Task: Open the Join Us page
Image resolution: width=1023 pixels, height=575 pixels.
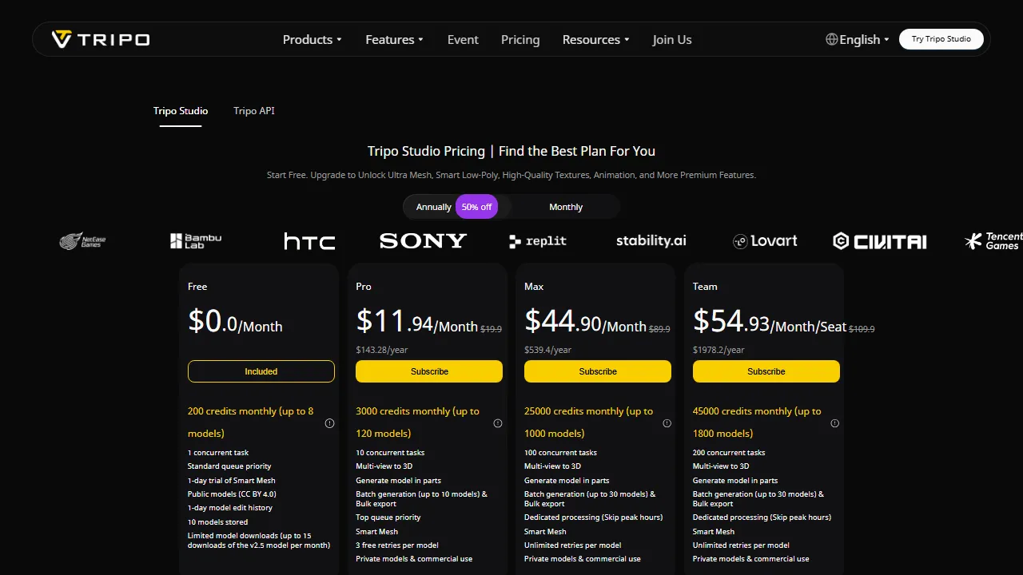Action: click(672, 39)
